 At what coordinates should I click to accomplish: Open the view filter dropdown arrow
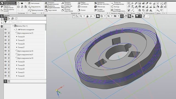tap(140, 16)
